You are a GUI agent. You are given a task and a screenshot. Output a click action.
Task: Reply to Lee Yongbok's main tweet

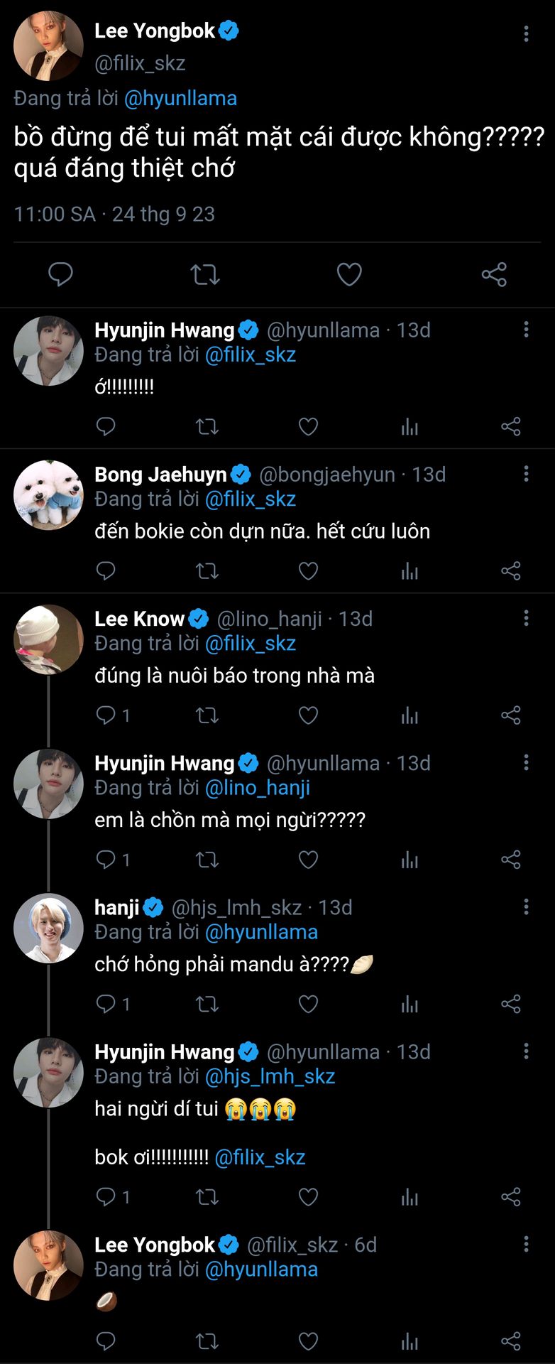(60, 274)
